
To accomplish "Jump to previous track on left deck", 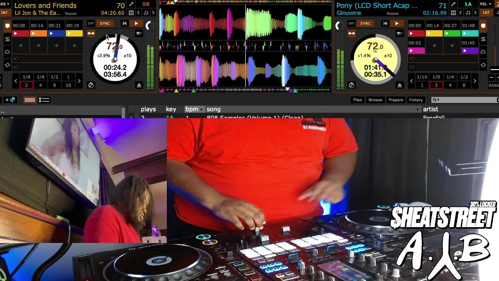I will (124, 23).
